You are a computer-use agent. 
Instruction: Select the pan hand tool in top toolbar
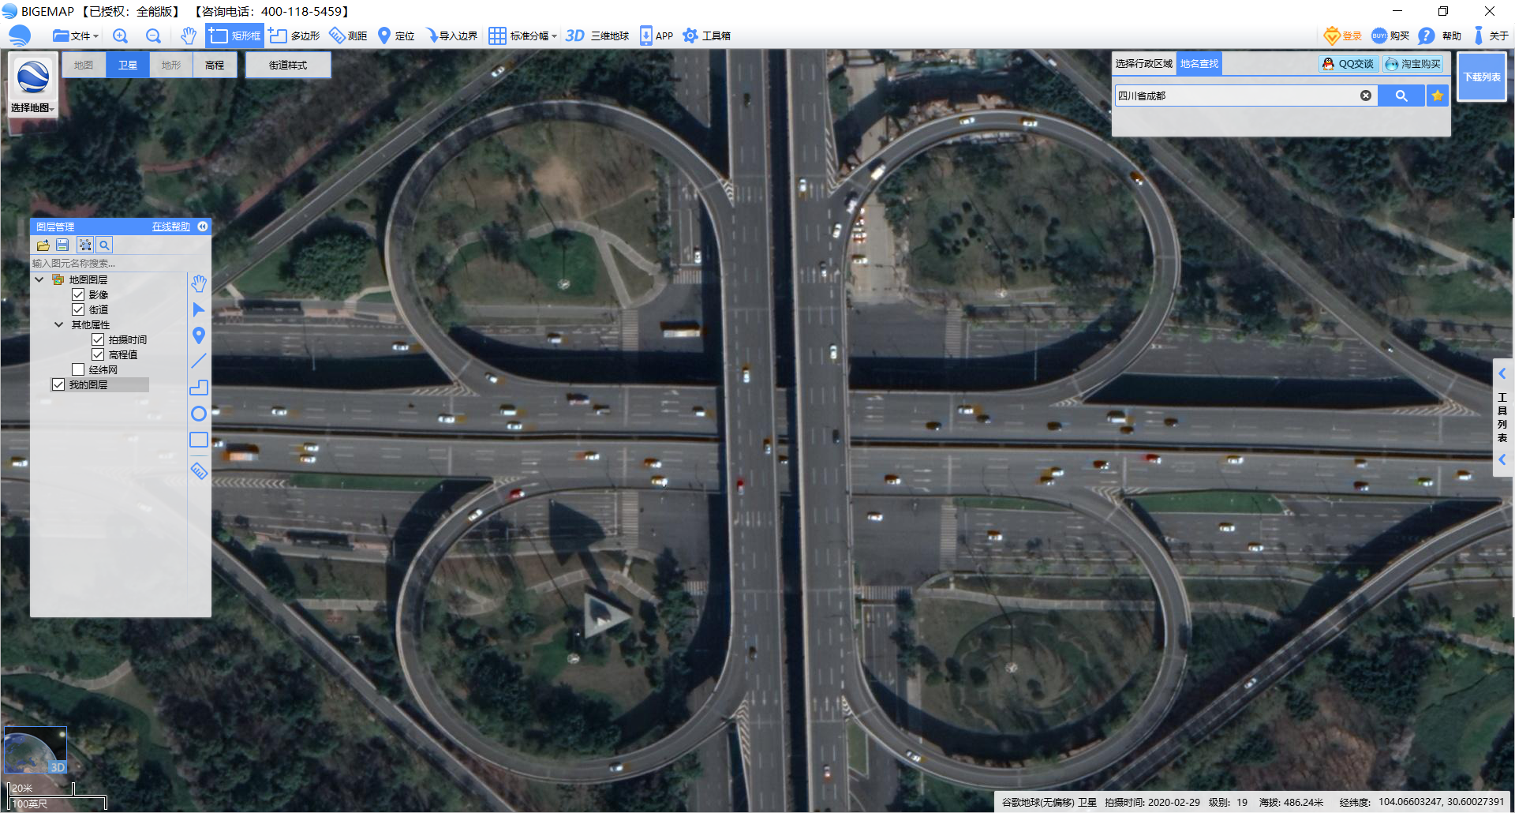[188, 36]
